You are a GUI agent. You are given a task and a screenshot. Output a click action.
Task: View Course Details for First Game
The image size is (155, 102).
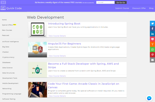[57, 96]
